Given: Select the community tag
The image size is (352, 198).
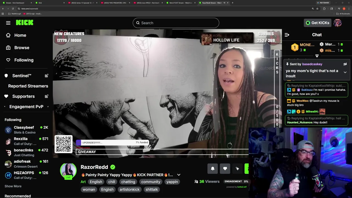Looking at the screenshot, I should [x=151, y=182].
